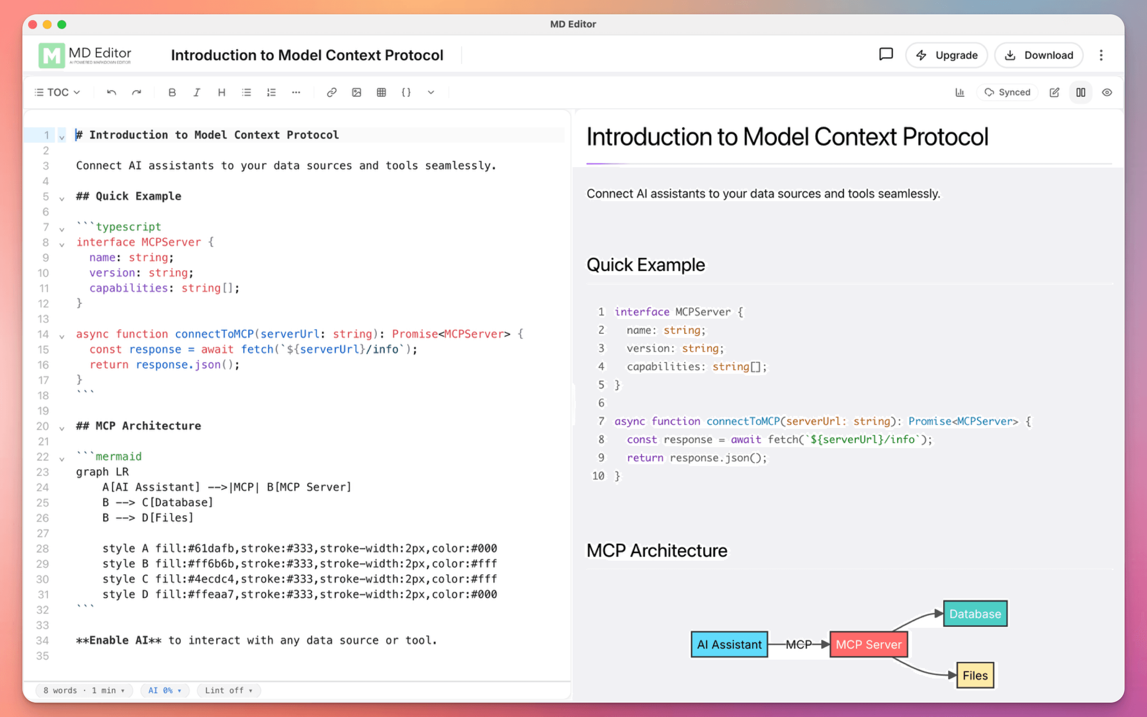This screenshot has height=717, width=1147.
Task: Click the Upgrade button
Action: 947,55
